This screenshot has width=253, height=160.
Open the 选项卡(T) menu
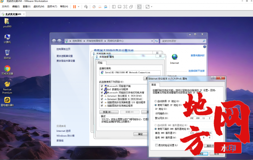(x=52, y=7)
